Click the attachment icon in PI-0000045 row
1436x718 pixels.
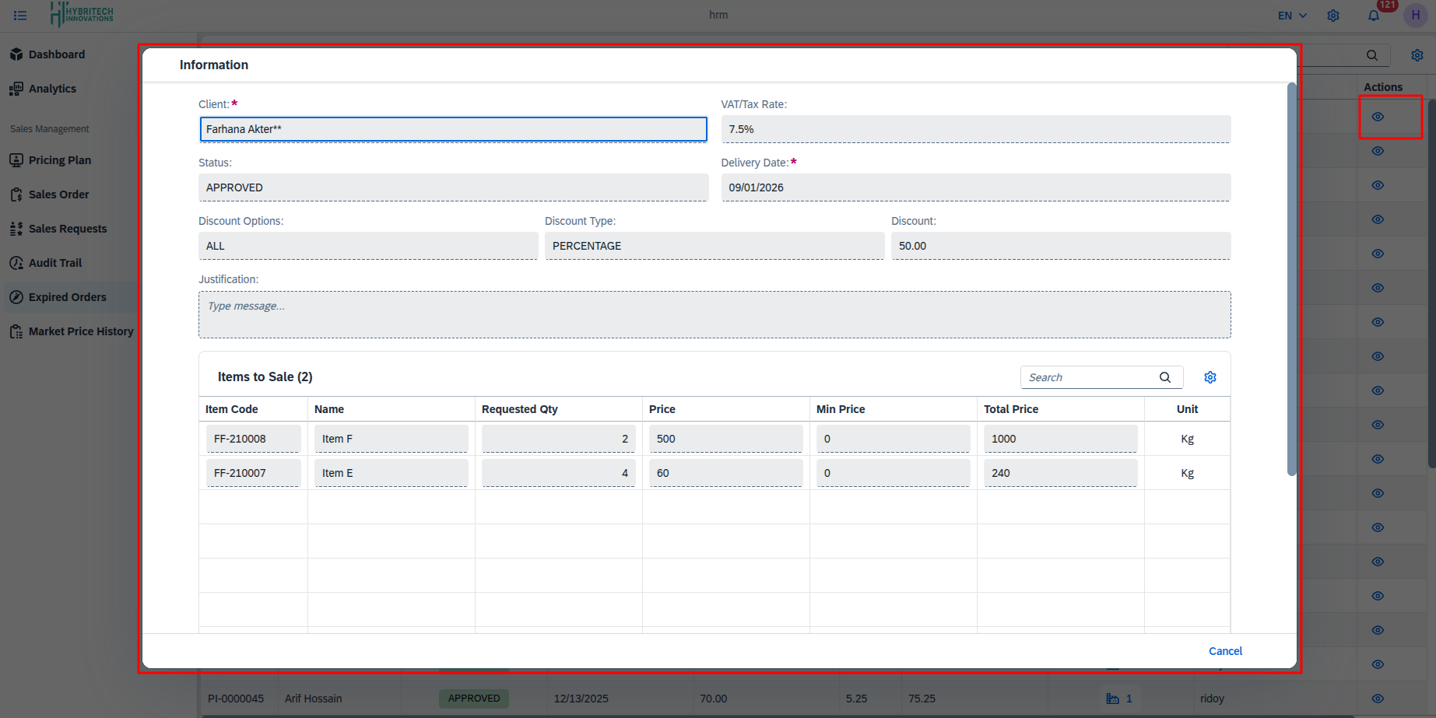click(x=1113, y=699)
